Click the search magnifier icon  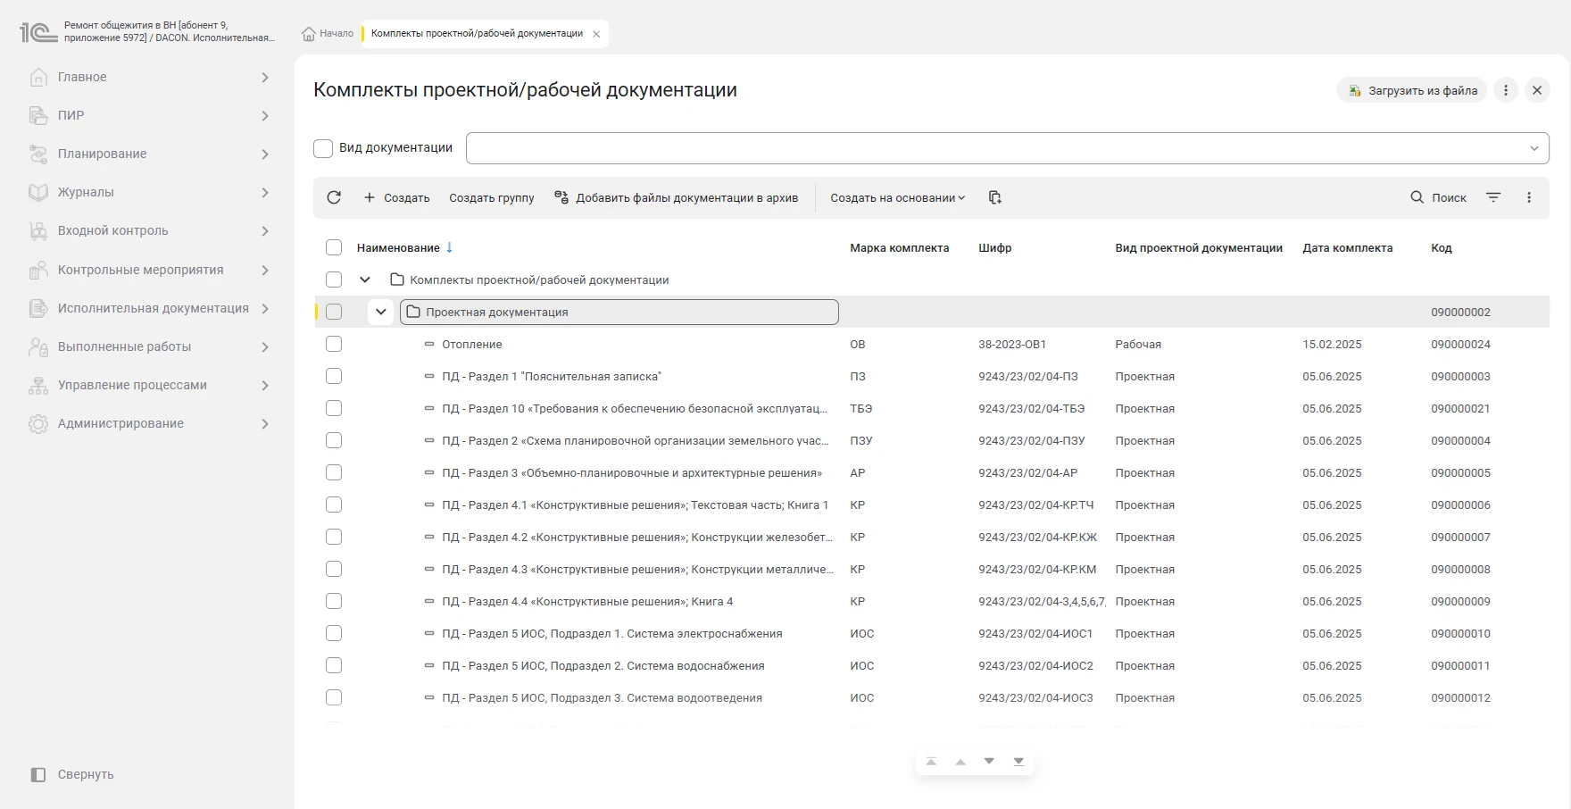click(1417, 197)
